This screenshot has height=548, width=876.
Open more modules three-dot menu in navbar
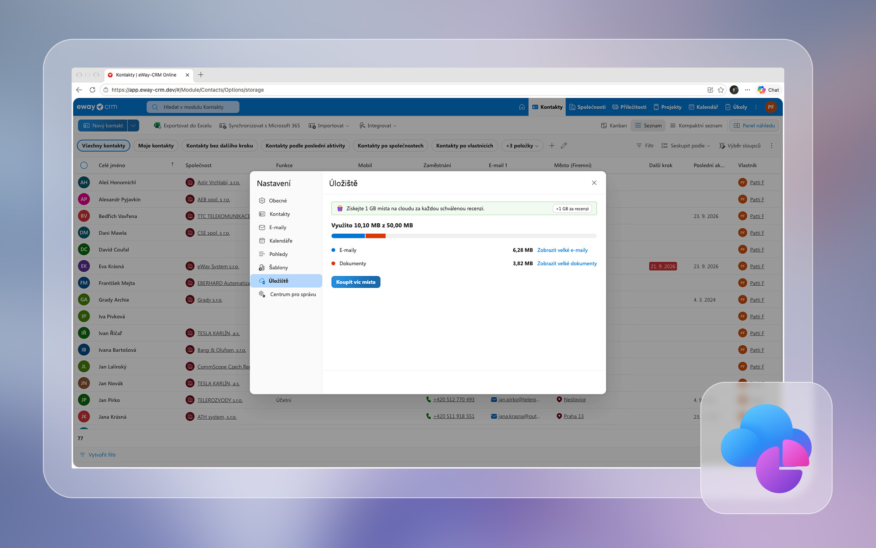pos(756,107)
